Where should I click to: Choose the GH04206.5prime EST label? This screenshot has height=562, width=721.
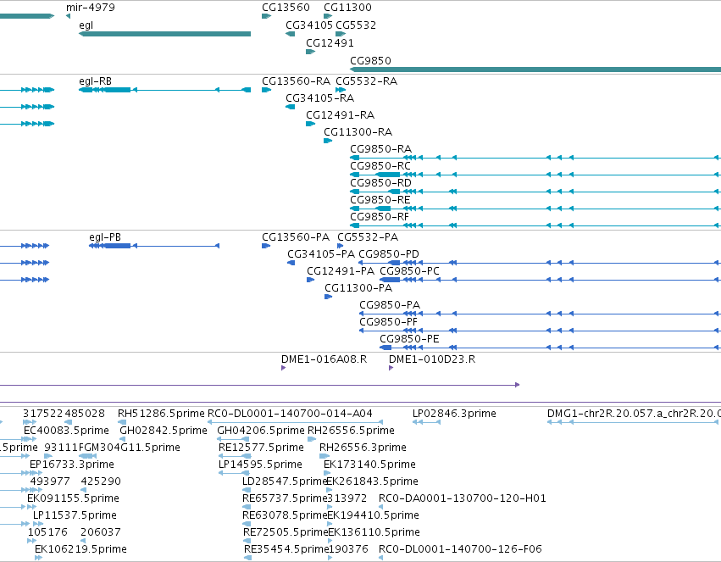pyautogui.click(x=261, y=431)
